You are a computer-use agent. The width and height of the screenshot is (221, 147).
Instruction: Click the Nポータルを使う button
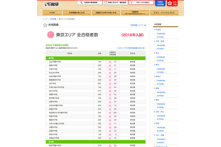click(x=141, y=2)
